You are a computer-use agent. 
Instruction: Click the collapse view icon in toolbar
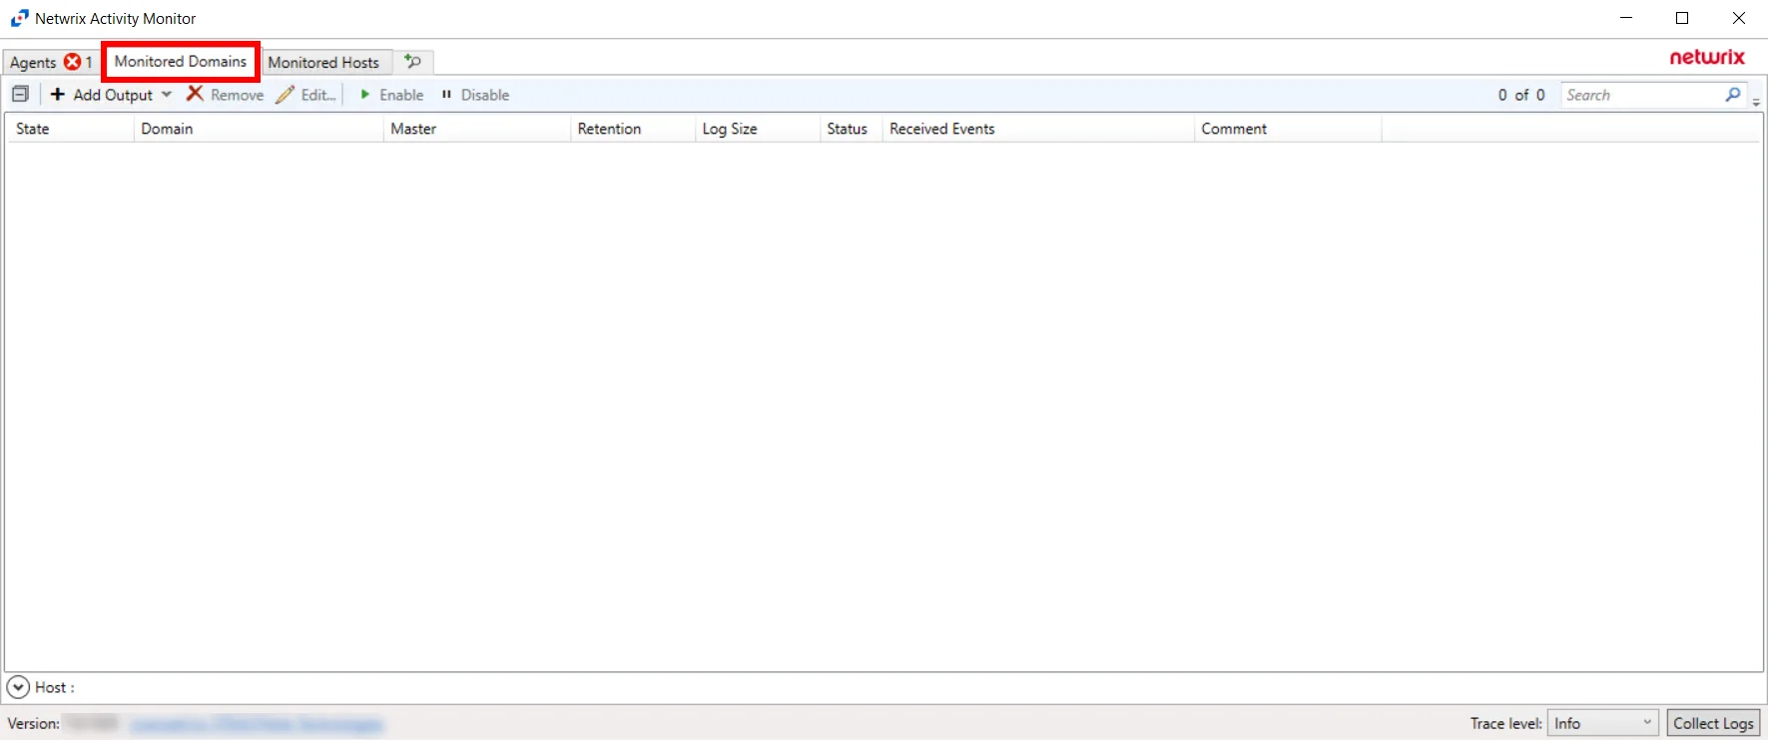click(20, 95)
